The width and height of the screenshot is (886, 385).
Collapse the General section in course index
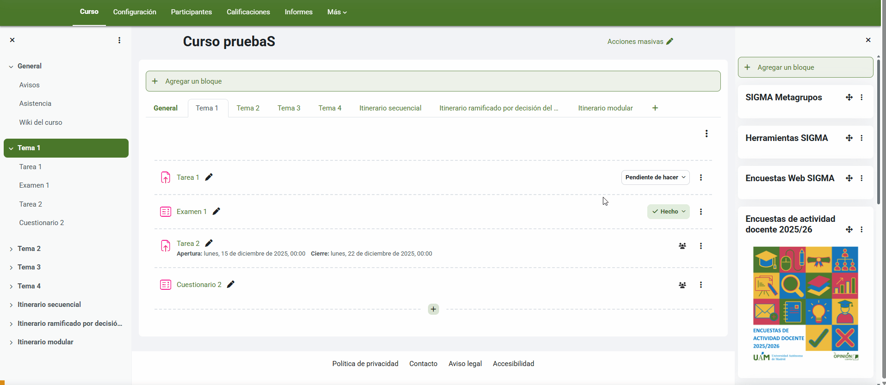(11, 67)
